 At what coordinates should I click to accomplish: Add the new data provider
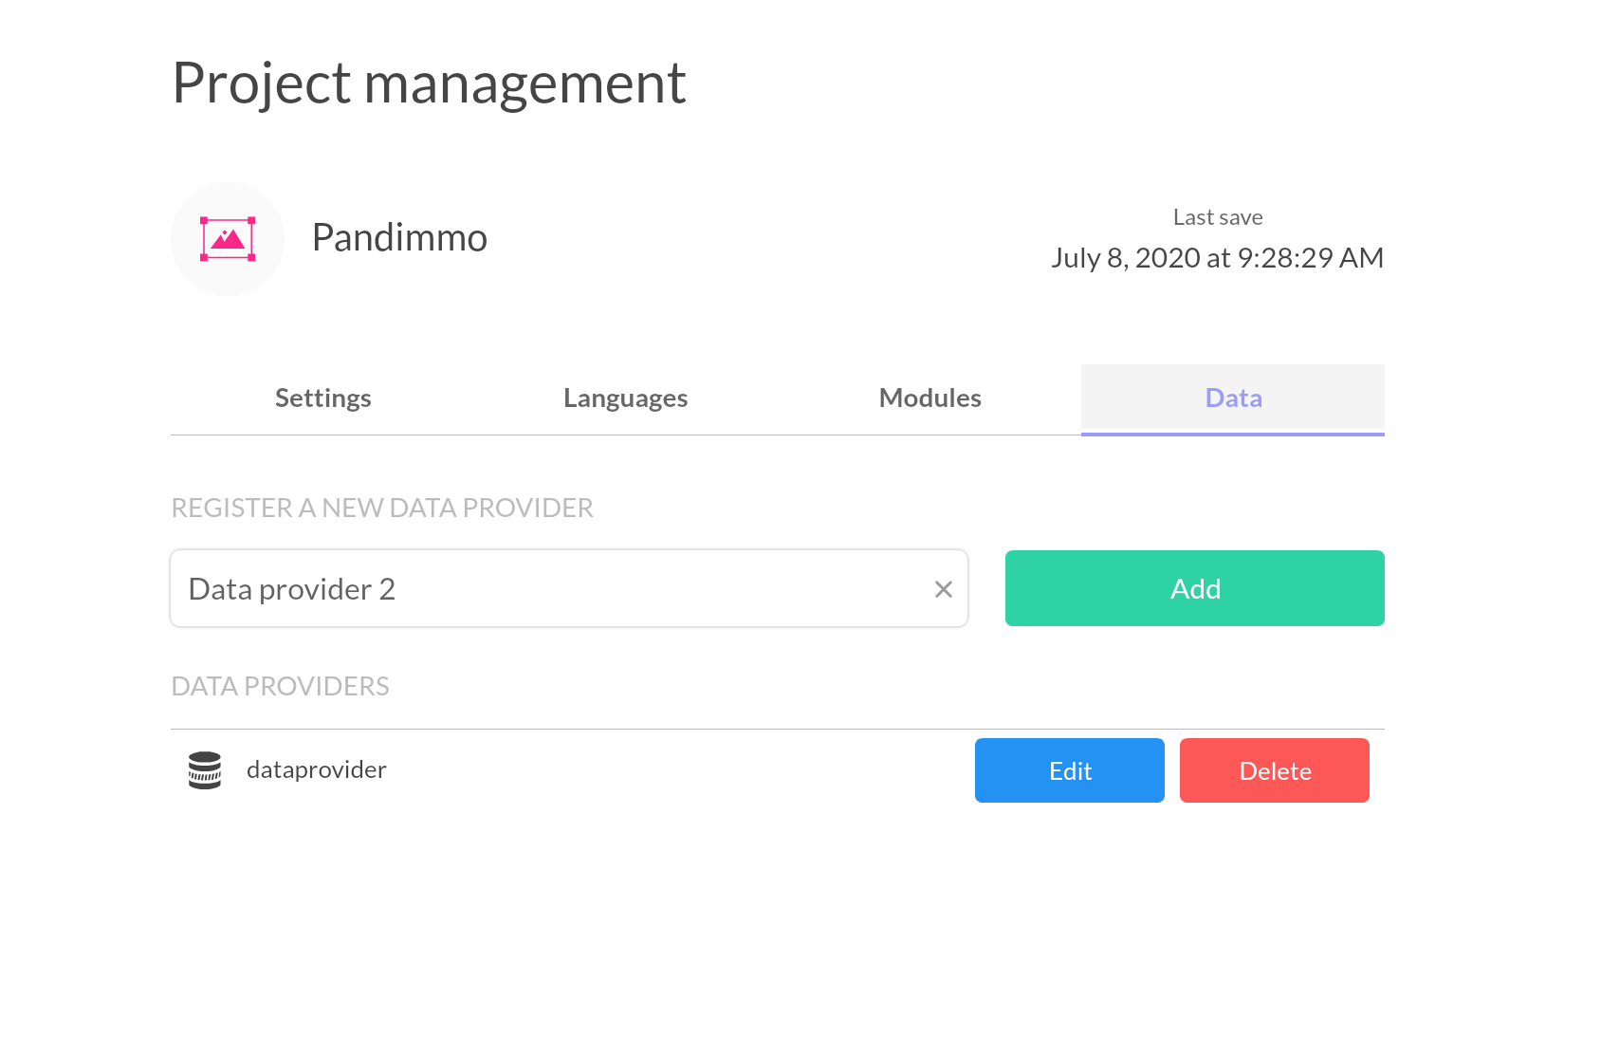(x=1195, y=588)
